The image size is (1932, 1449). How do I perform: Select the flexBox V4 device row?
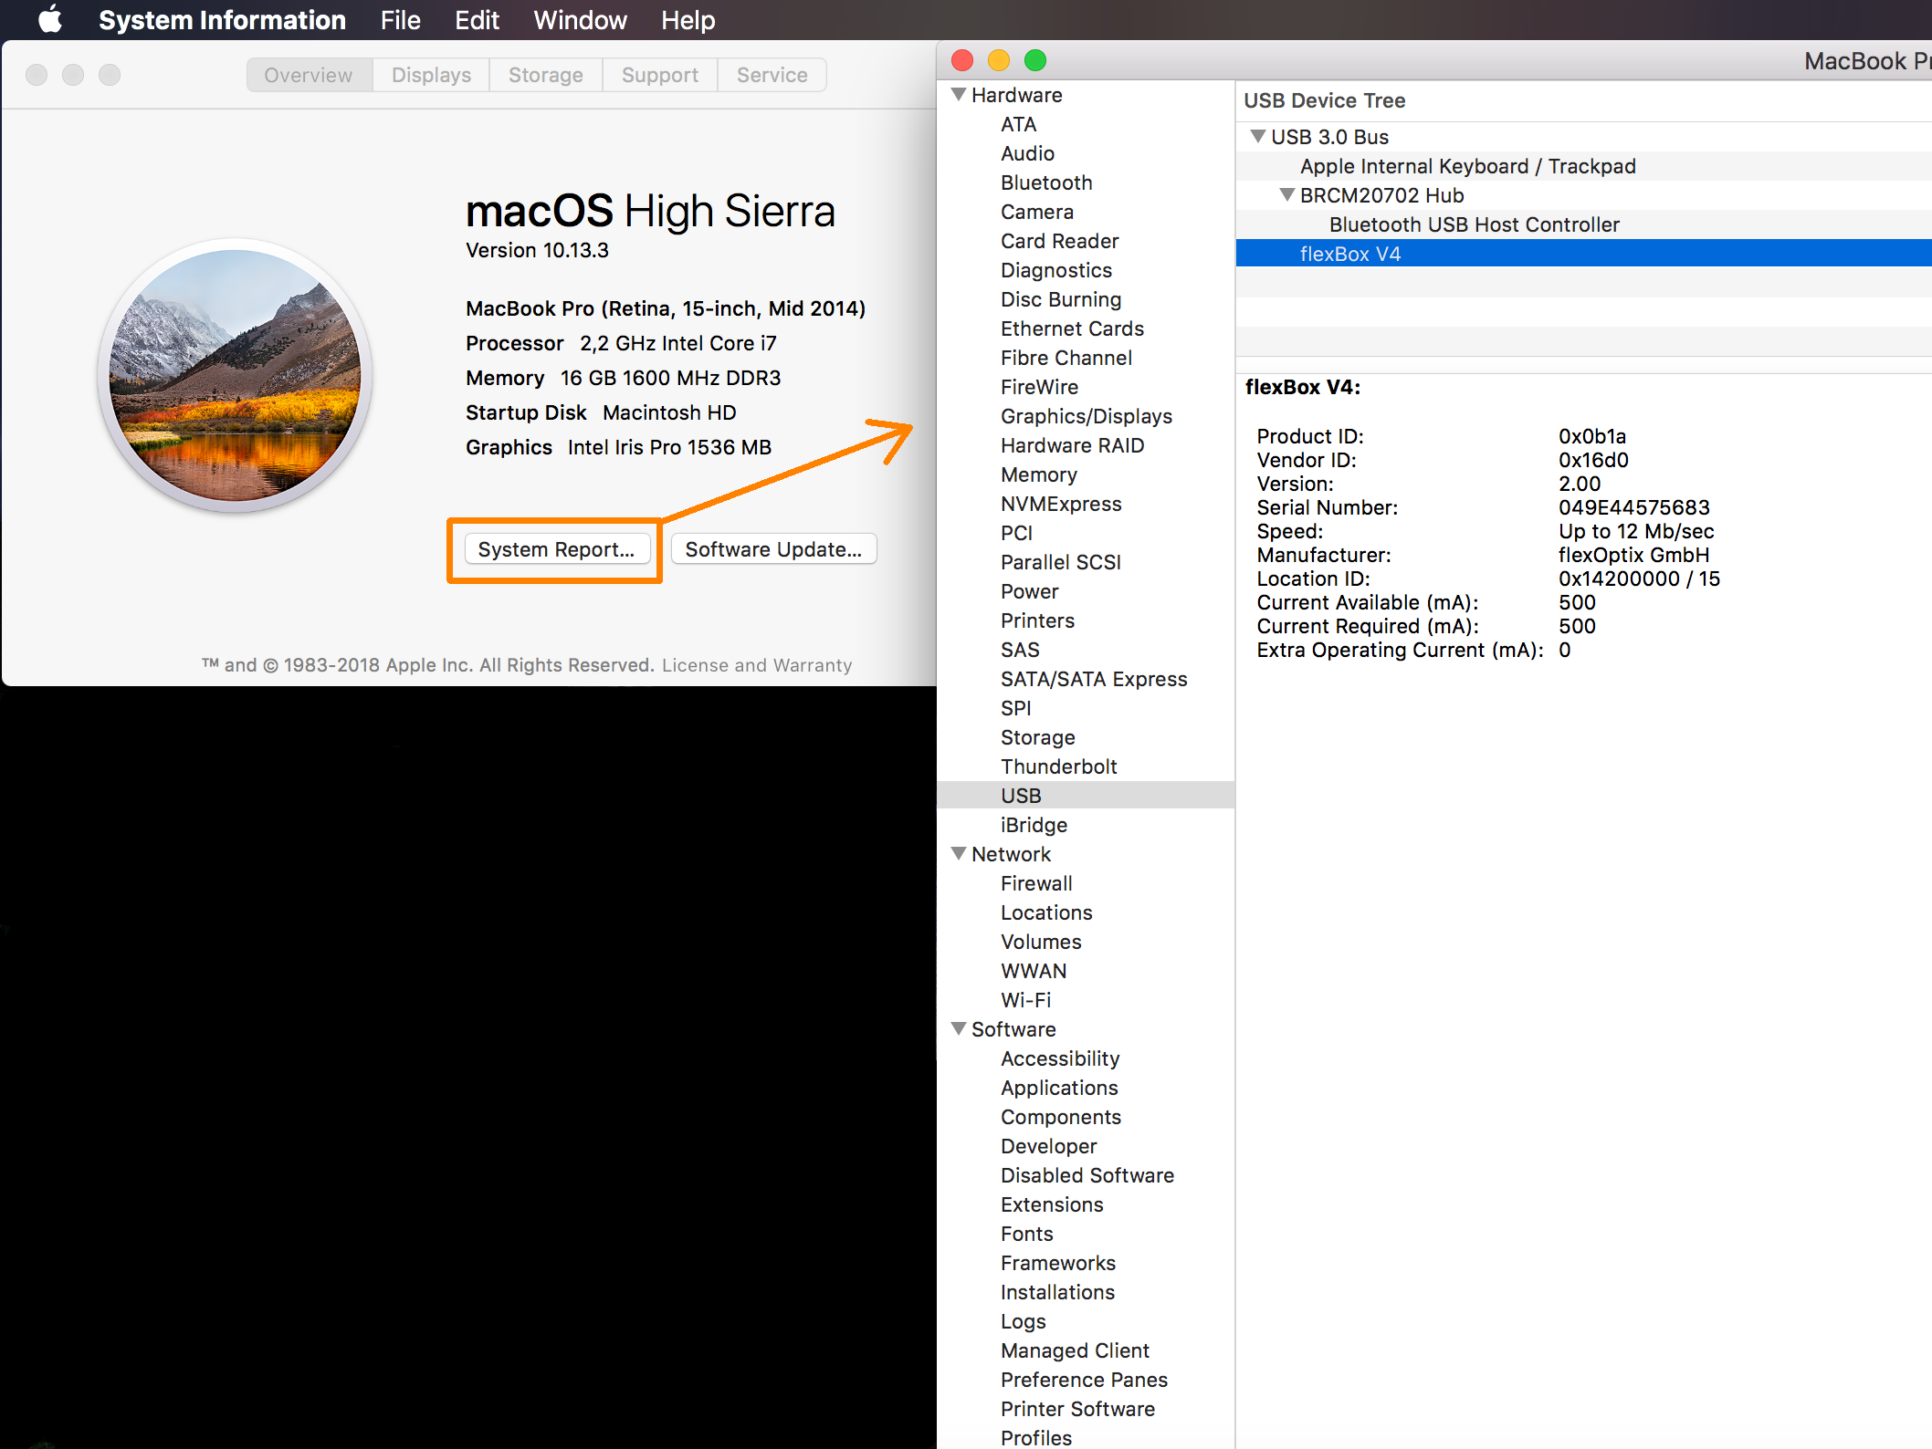[x=1584, y=254]
